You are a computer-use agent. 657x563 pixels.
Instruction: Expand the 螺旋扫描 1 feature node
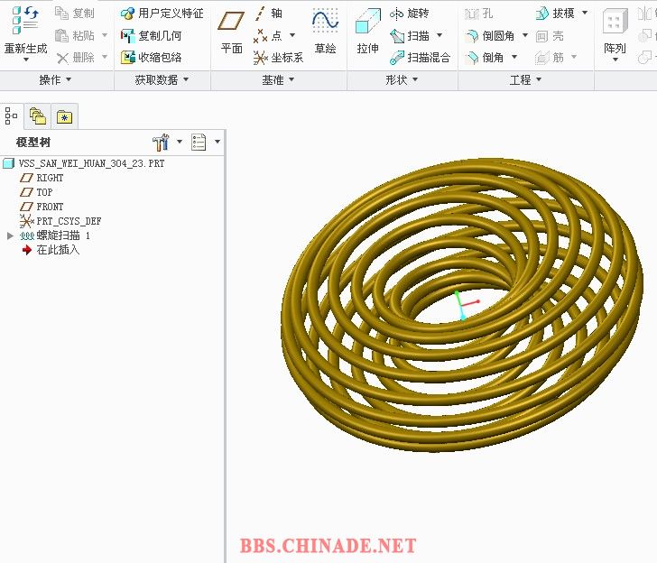pos(11,235)
